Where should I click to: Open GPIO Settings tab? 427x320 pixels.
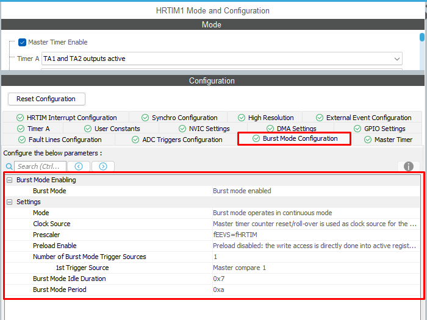(x=379, y=129)
